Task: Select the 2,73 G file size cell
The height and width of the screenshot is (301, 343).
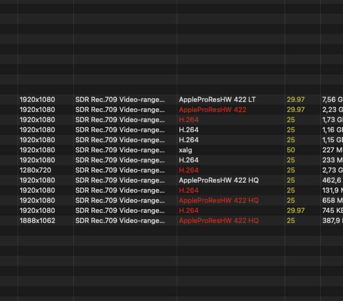Action: click(x=332, y=170)
